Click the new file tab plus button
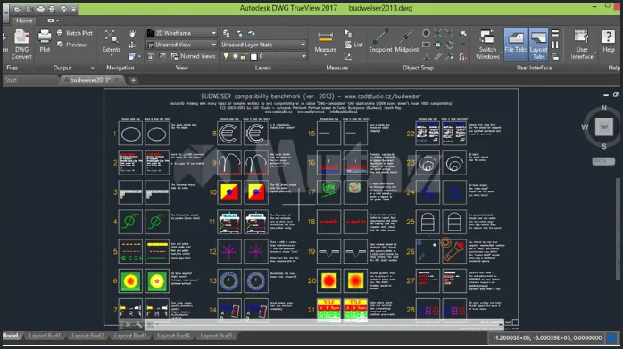Image resolution: width=623 pixels, height=349 pixels. tap(133, 80)
